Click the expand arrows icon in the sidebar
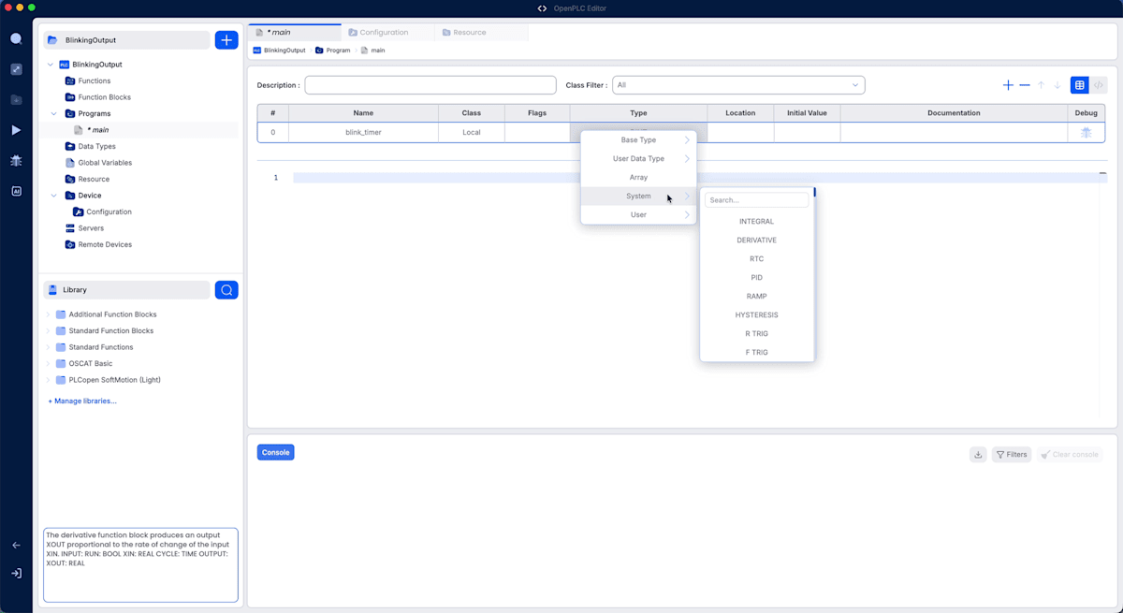 (x=16, y=69)
